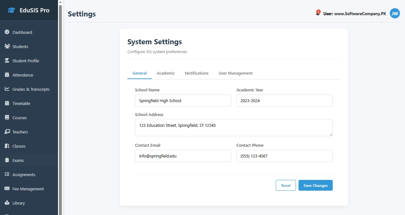
Task: Open the User Management tab
Action: (235, 73)
